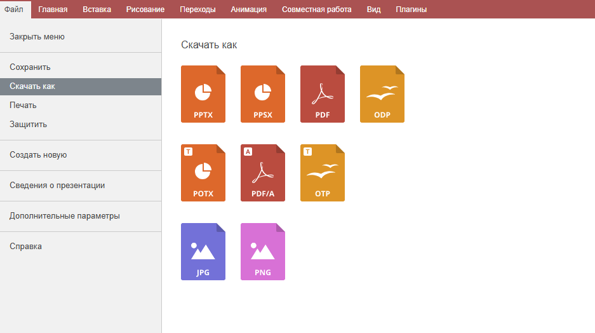Image resolution: width=595 pixels, height=333 pixels.
Task: Switch to Совместная работа tab
Action: [x=316, y=10]
